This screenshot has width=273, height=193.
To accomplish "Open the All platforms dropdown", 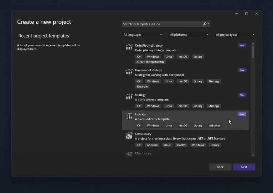I will pos(189,35).
